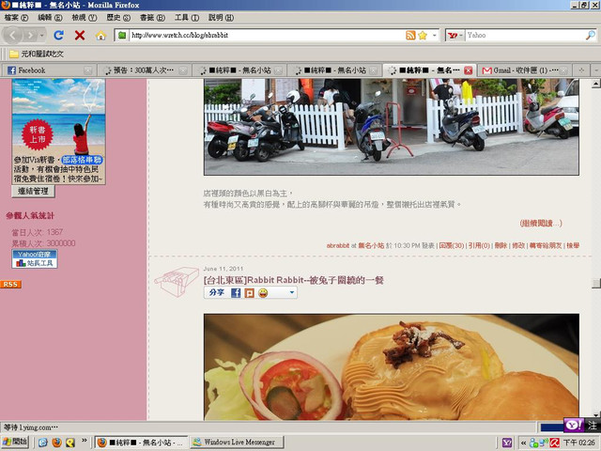This screenshot has height=451, width=601.
Task: Open the 工具 menu
Action: point(187,18)
